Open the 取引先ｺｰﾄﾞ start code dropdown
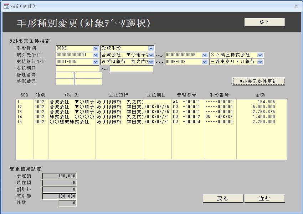Viewport: 303px width, 214px height. coord(96,55)
